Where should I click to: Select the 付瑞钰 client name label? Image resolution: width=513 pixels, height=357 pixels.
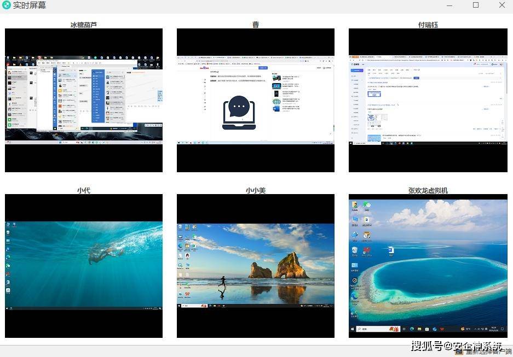tap(428, 25)
